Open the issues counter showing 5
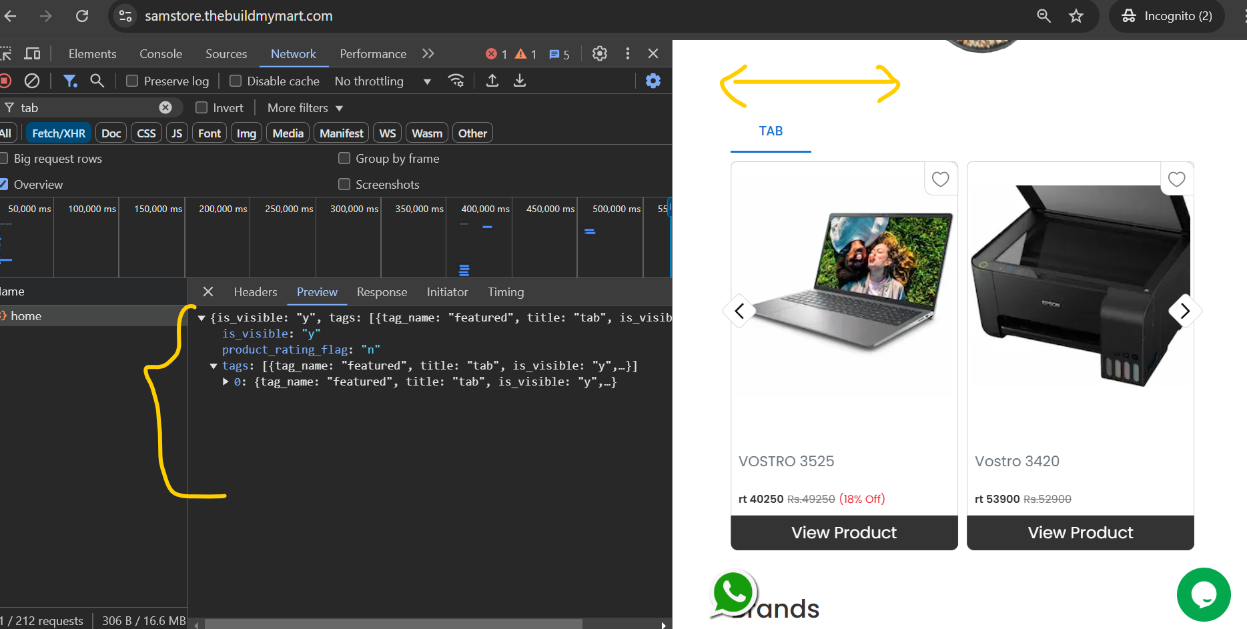1247x629 pixels. pos(559,54)
